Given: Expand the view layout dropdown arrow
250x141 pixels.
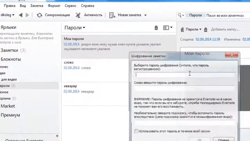Looking at the screenshot, I should pos(171,27).
